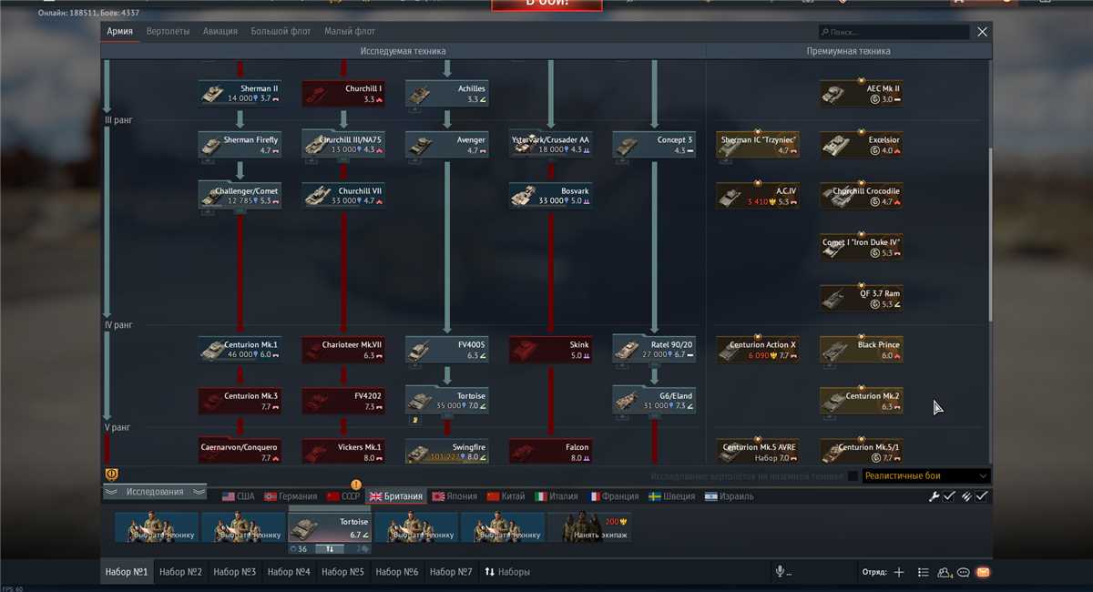Click the red В бой! battle button

click(546, 5)
